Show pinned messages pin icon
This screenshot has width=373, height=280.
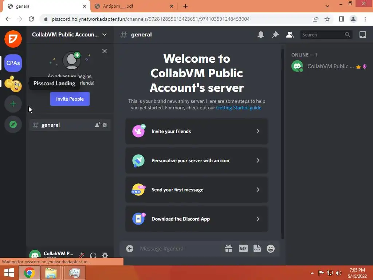pyautogui.click(x=275, y=35)
